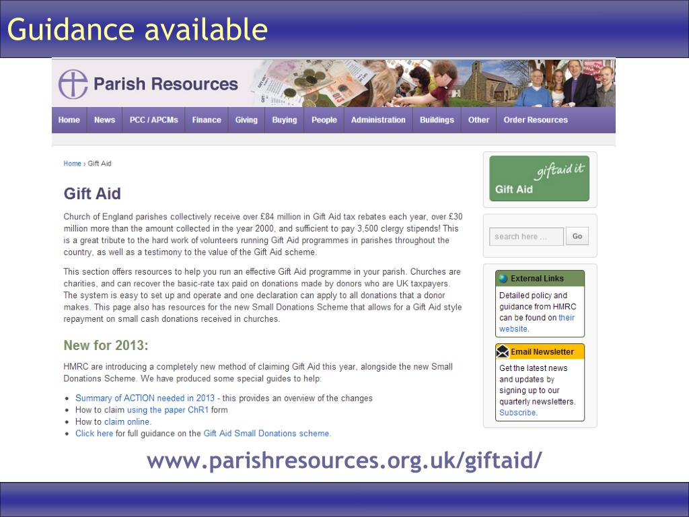Open Summary of ACTION needed in 2013
This screenshot has height=517, width=689.
pos(145,398)
